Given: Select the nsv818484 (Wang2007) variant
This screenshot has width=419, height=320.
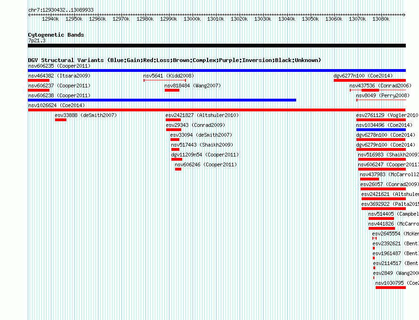Looking at the screenshot, I should point(193,86).
